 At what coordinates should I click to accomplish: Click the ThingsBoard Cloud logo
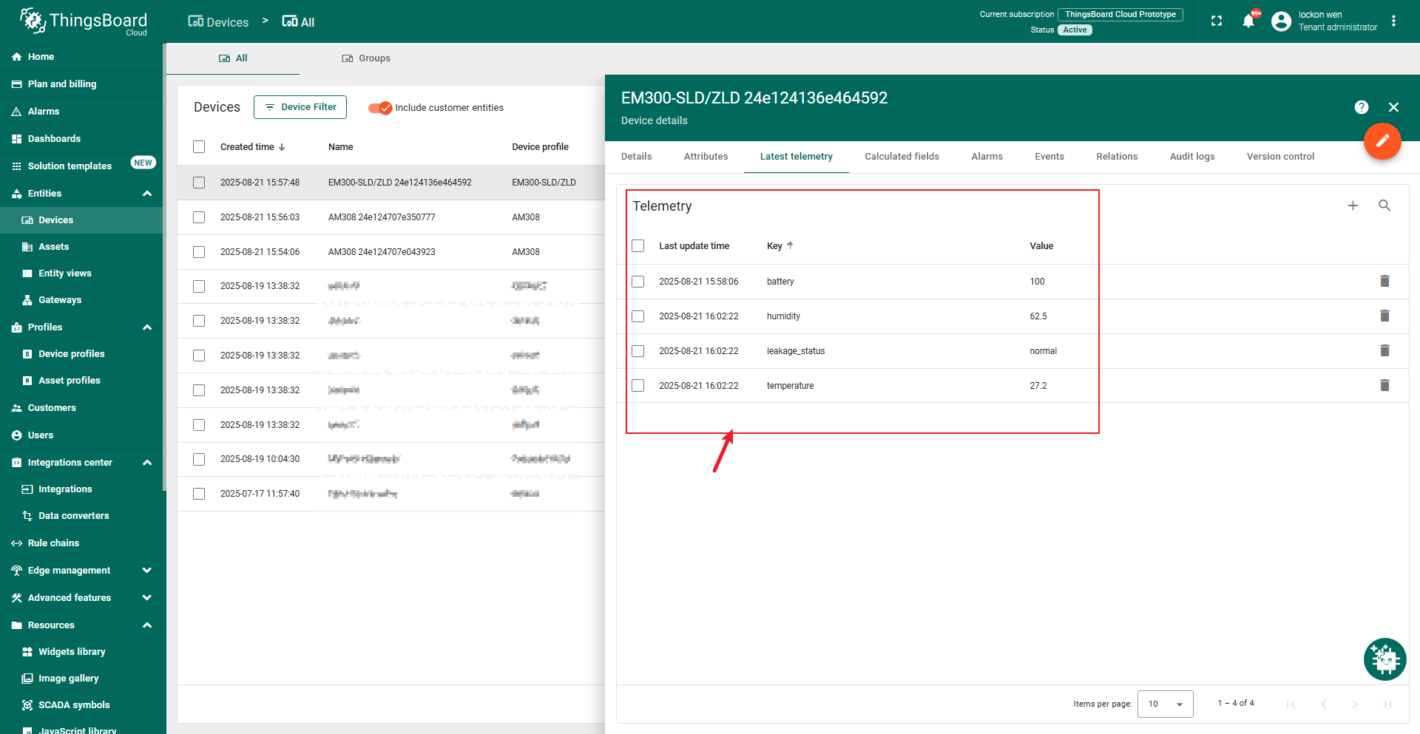[84, 21]
